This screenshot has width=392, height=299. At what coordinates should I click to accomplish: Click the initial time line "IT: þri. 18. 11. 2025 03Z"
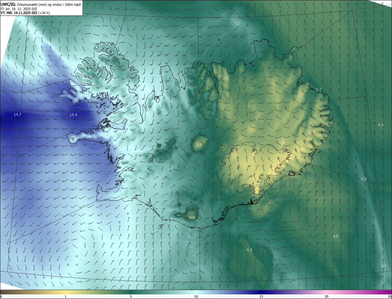(20, 9)
